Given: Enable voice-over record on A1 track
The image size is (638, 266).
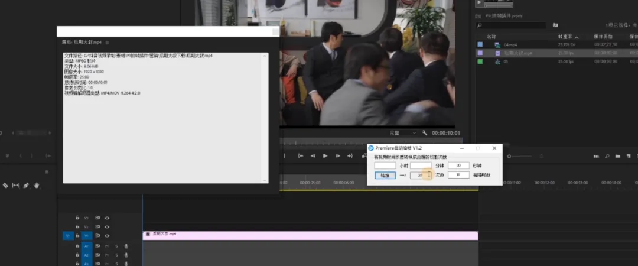Looking at the screenshot, I should click(x=126, y=246).
